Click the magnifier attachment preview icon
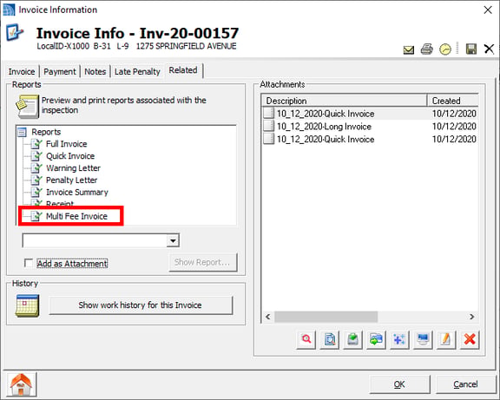This screenshot has width=500, height=400. (x=306, y=339)
